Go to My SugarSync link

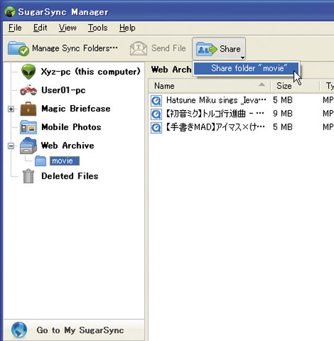(x=80, y=330)
